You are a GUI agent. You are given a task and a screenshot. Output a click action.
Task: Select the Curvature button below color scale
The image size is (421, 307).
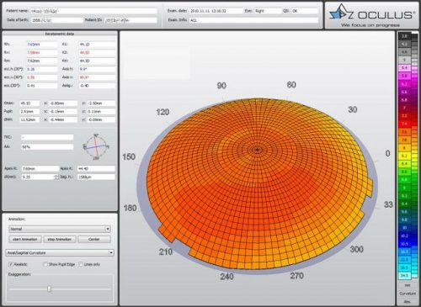coord(408,294)
